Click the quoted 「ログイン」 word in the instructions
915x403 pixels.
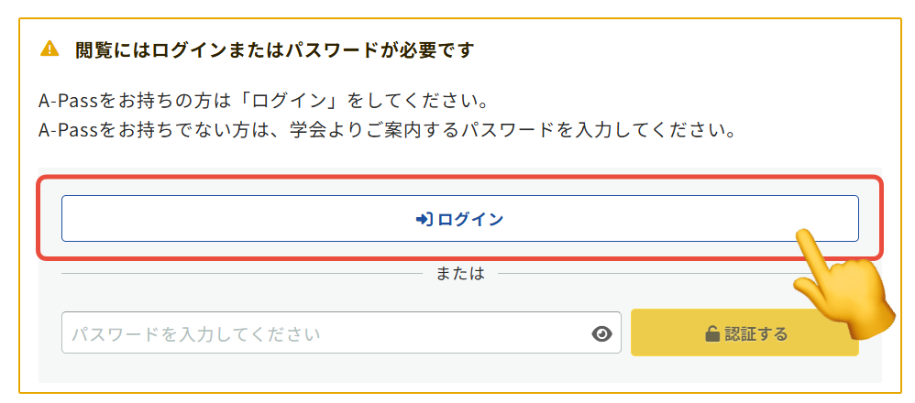pos(294,99)
